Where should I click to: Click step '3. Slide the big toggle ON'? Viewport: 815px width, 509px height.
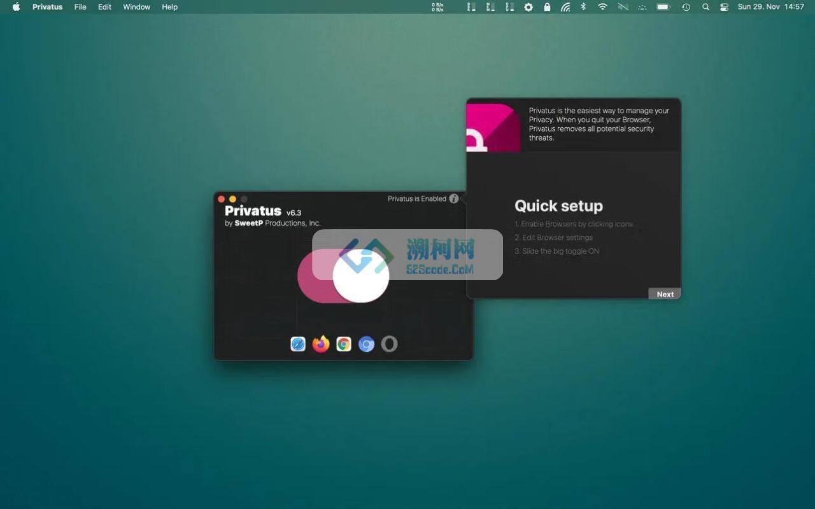coord(556,251)
